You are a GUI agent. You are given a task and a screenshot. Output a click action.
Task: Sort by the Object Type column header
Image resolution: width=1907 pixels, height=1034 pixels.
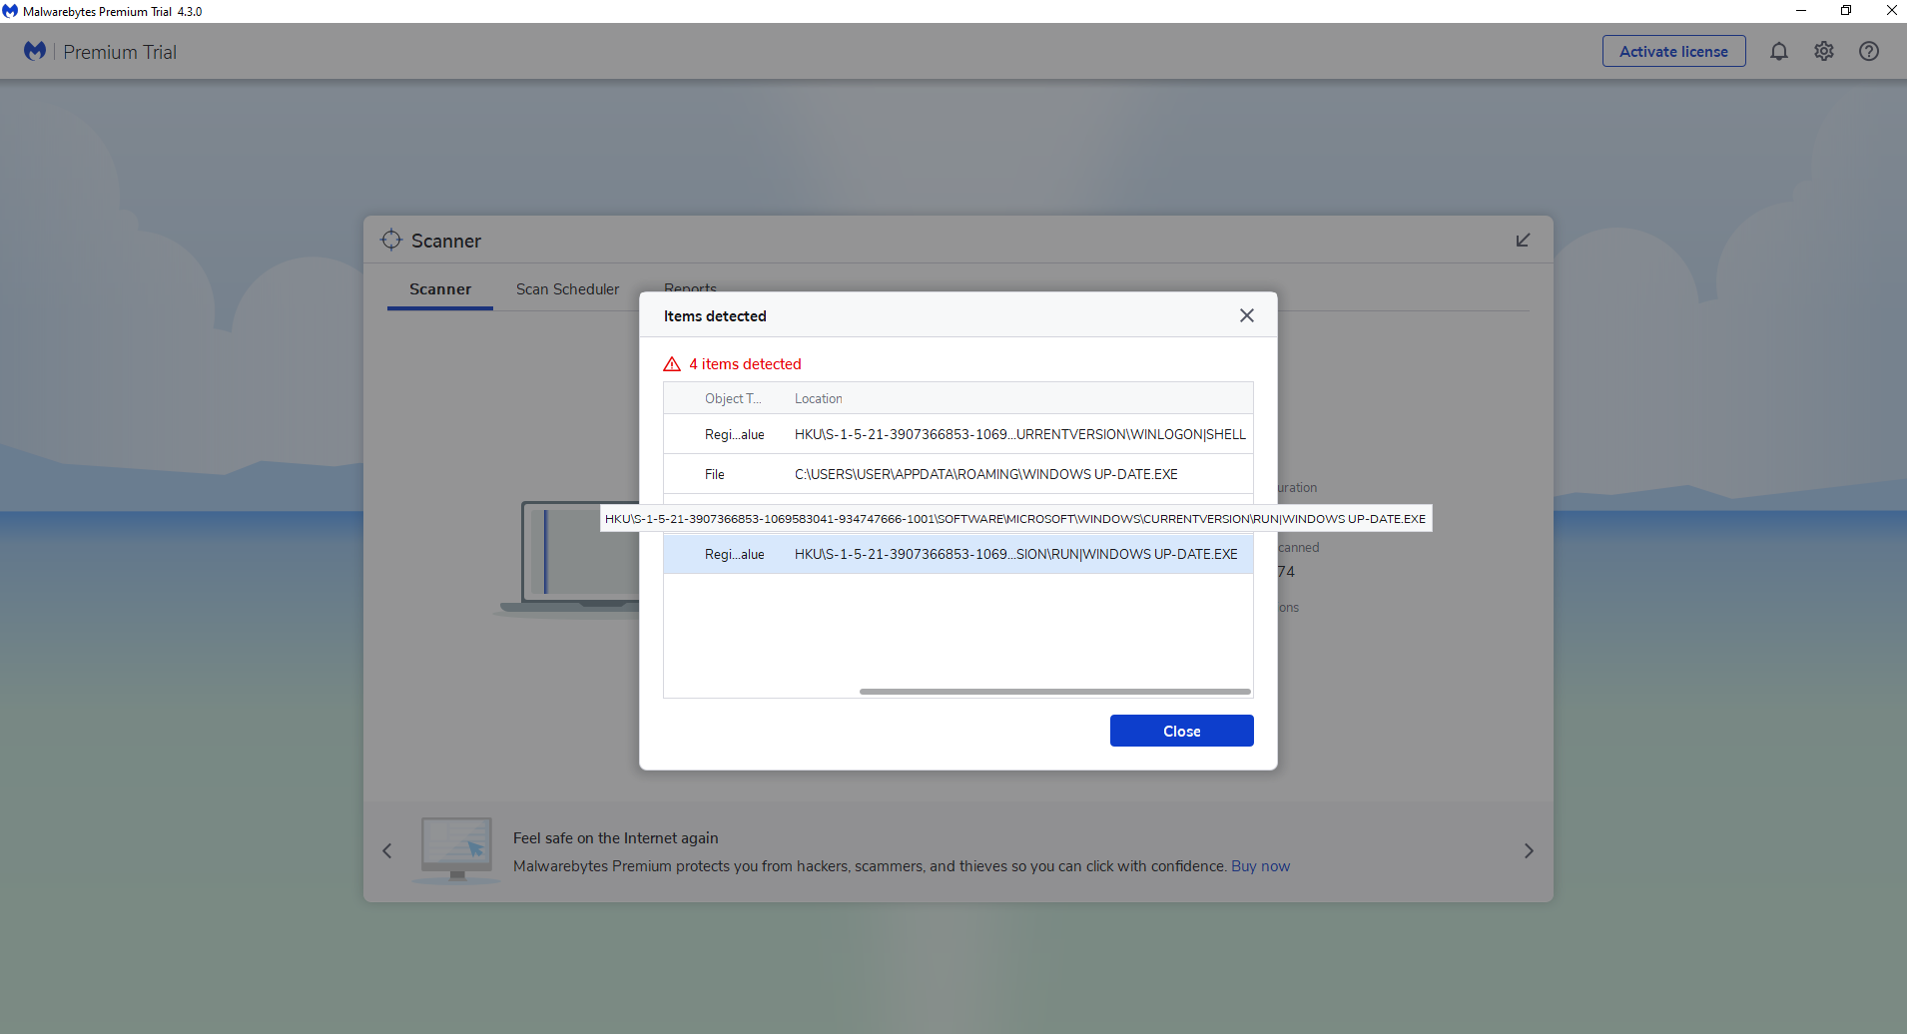[x=733, y=398]
